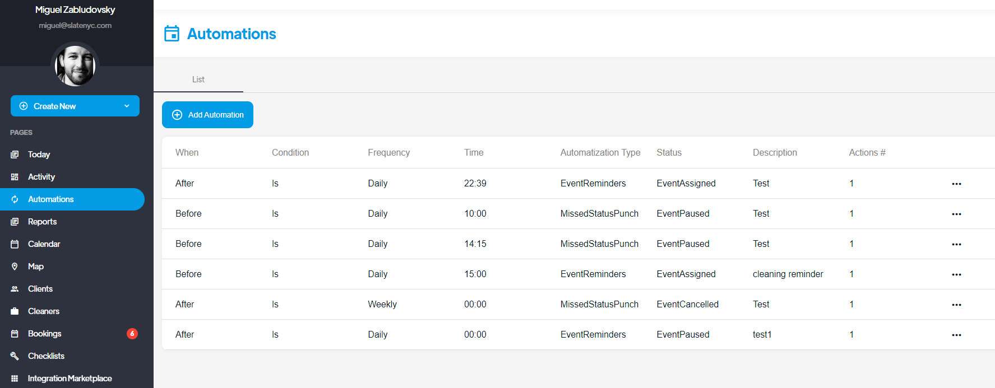Click the 14:15 time cell
Viewport: 995px width, 388px height.
475,244
